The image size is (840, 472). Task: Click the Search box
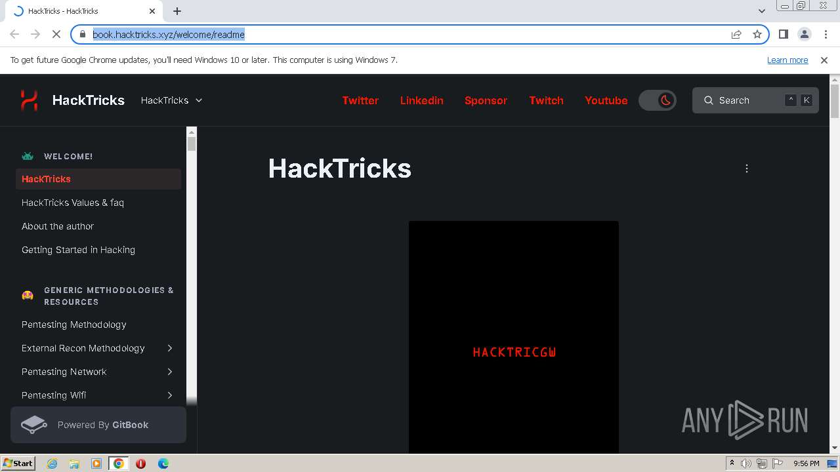coord(755,100)
